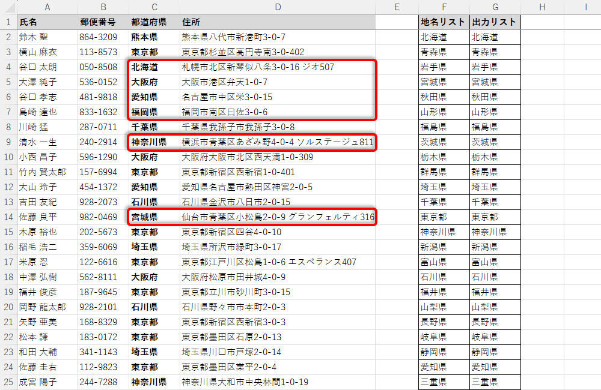This screenshot has width=601, height=390.
Task: Select the 住所 header cell
Action: coord(277,22)
